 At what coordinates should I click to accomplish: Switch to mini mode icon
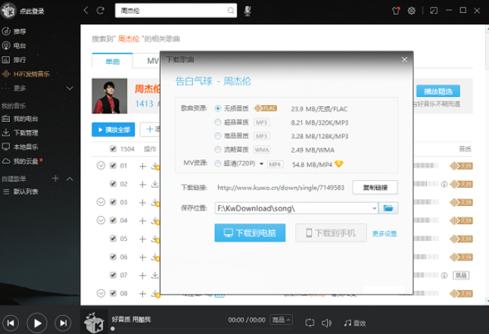[434, 11]
